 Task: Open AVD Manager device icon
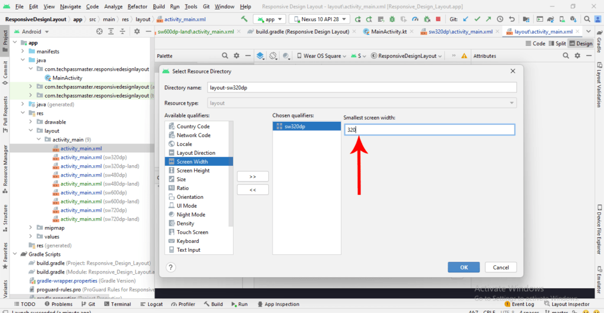562,19
